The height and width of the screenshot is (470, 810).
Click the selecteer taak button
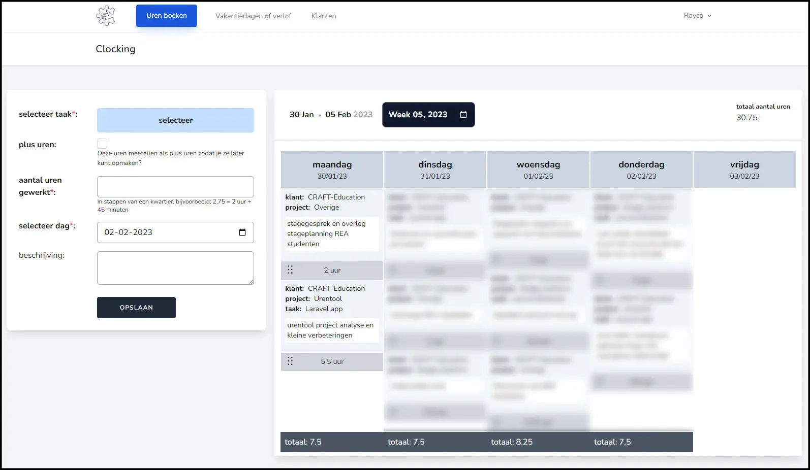coord(175,120)
